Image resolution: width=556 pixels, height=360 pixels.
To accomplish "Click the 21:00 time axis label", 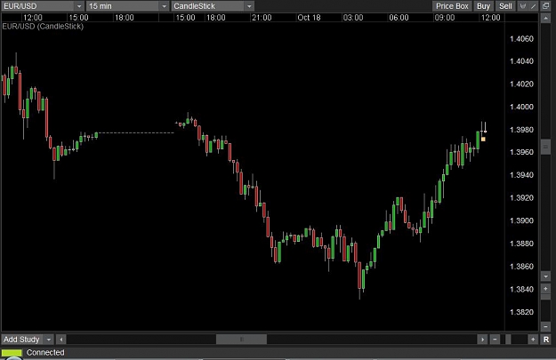I will coord(262,18).
